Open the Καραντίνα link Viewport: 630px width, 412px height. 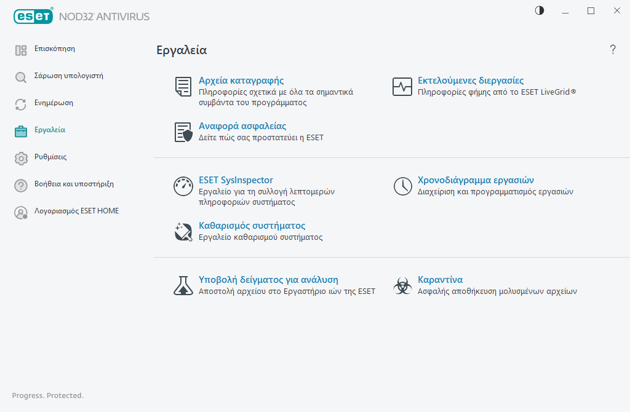coord(441,280)
